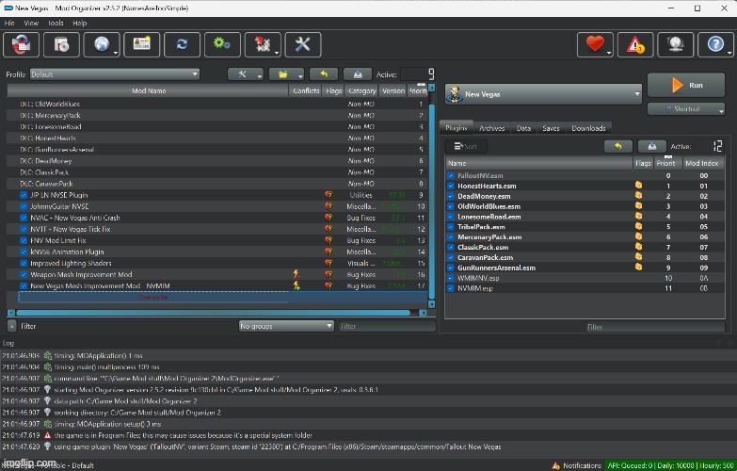737x471 pixels.
Task: Sort plugins by Mod Index header
Action: [x=702, y=163]
